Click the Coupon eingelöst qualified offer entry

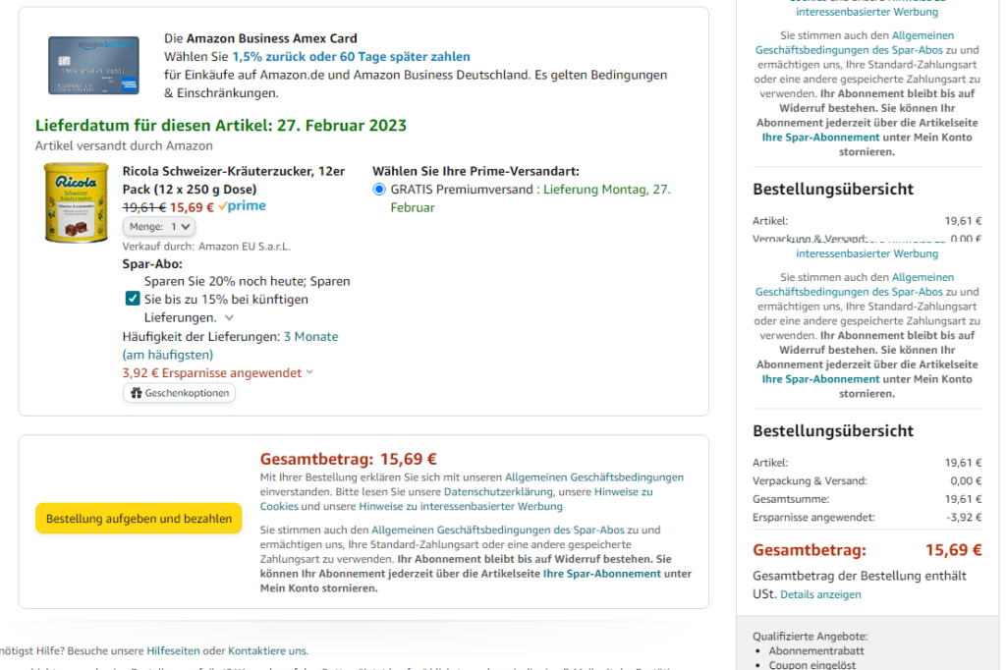click(x=812, y=665)
